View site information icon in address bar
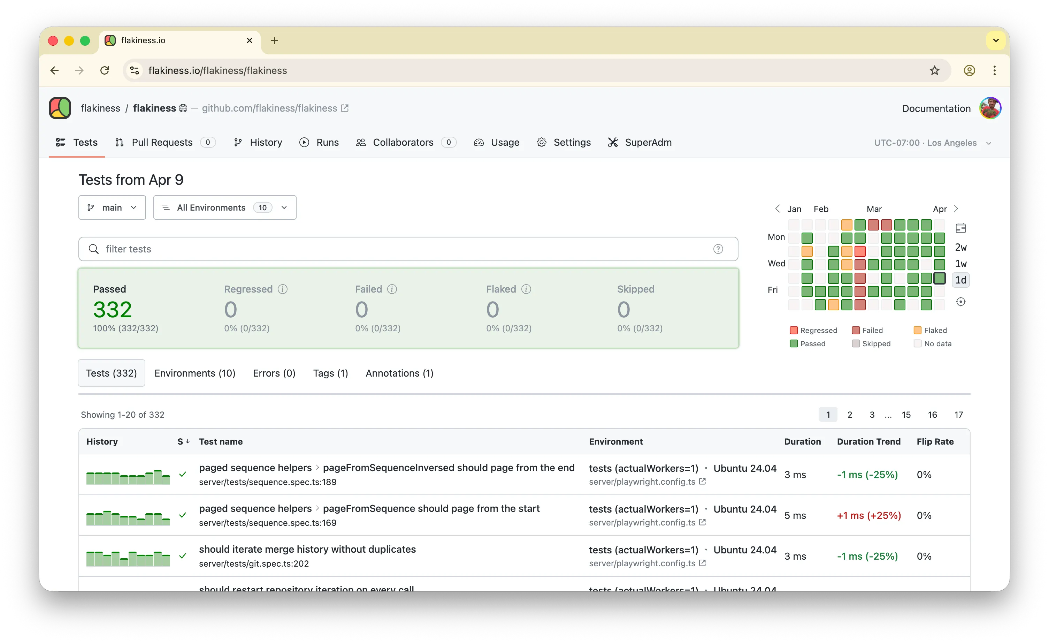The image size is (1049, 643). tap(135, 70)
